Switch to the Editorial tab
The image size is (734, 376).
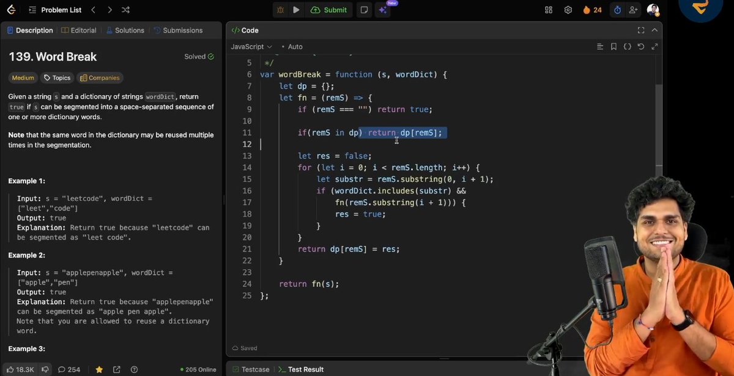[79, 30]
